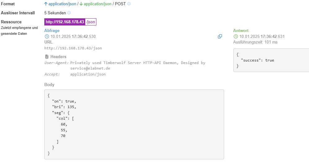Click the URL text http://192.168.178.43/json
The height and width of the screenshot is (164, 309).
pos(73,48)
